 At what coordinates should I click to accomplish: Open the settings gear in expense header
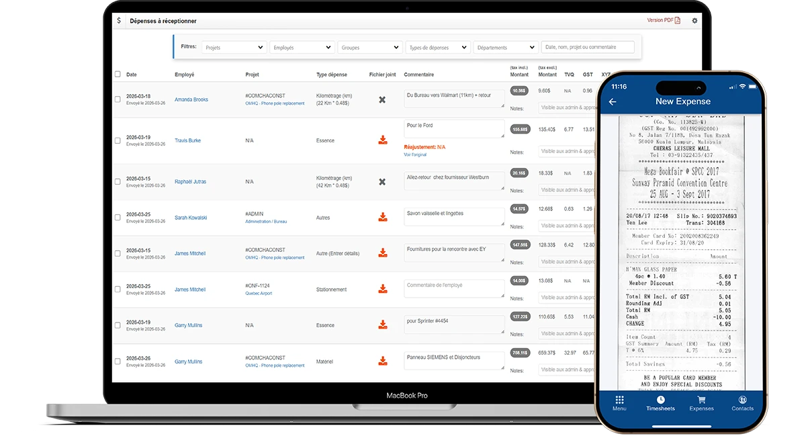(x=695, y=21)
